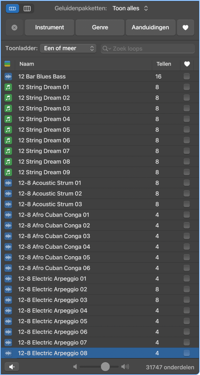Click the Zoek loops search field

point(148,49)
